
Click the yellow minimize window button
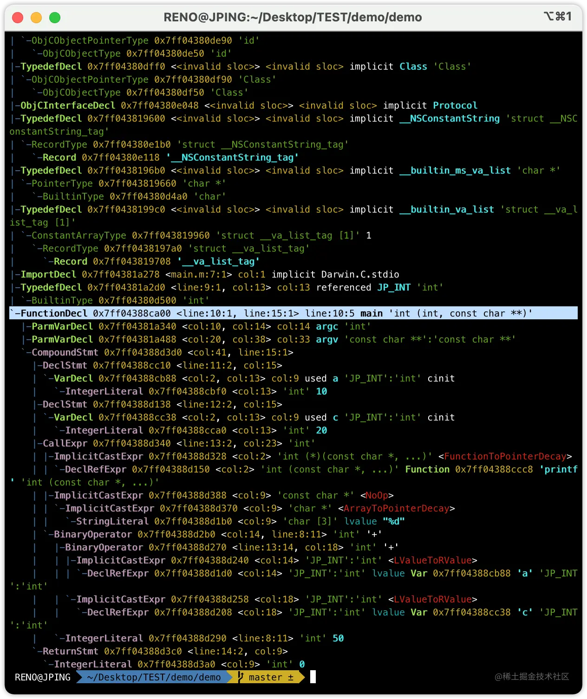[36, 18]
